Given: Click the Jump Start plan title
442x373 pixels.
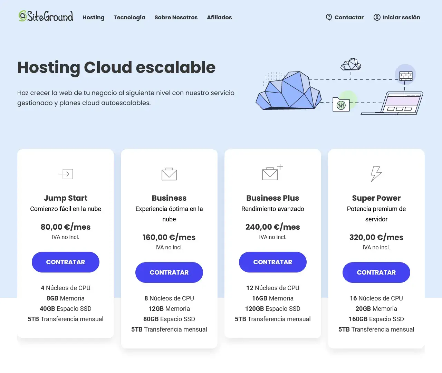Looking at the screenshot, I should coord(66,198).
